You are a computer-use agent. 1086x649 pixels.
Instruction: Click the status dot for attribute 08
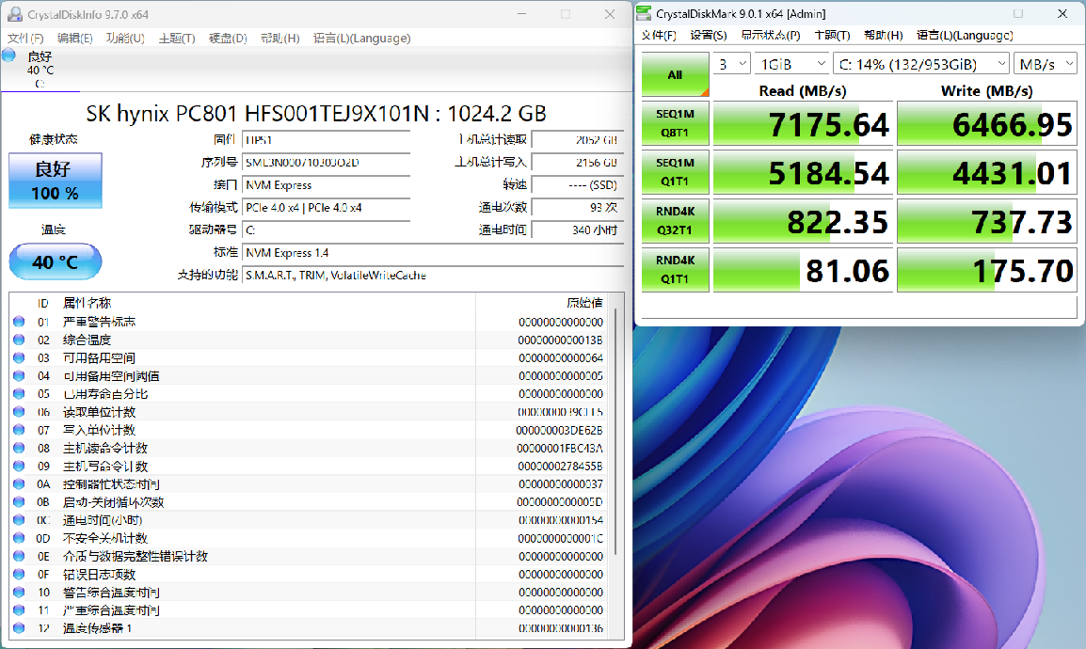pos(19,448)
